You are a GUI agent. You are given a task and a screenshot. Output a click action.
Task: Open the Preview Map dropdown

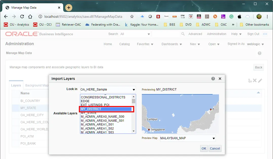point(214,138)
